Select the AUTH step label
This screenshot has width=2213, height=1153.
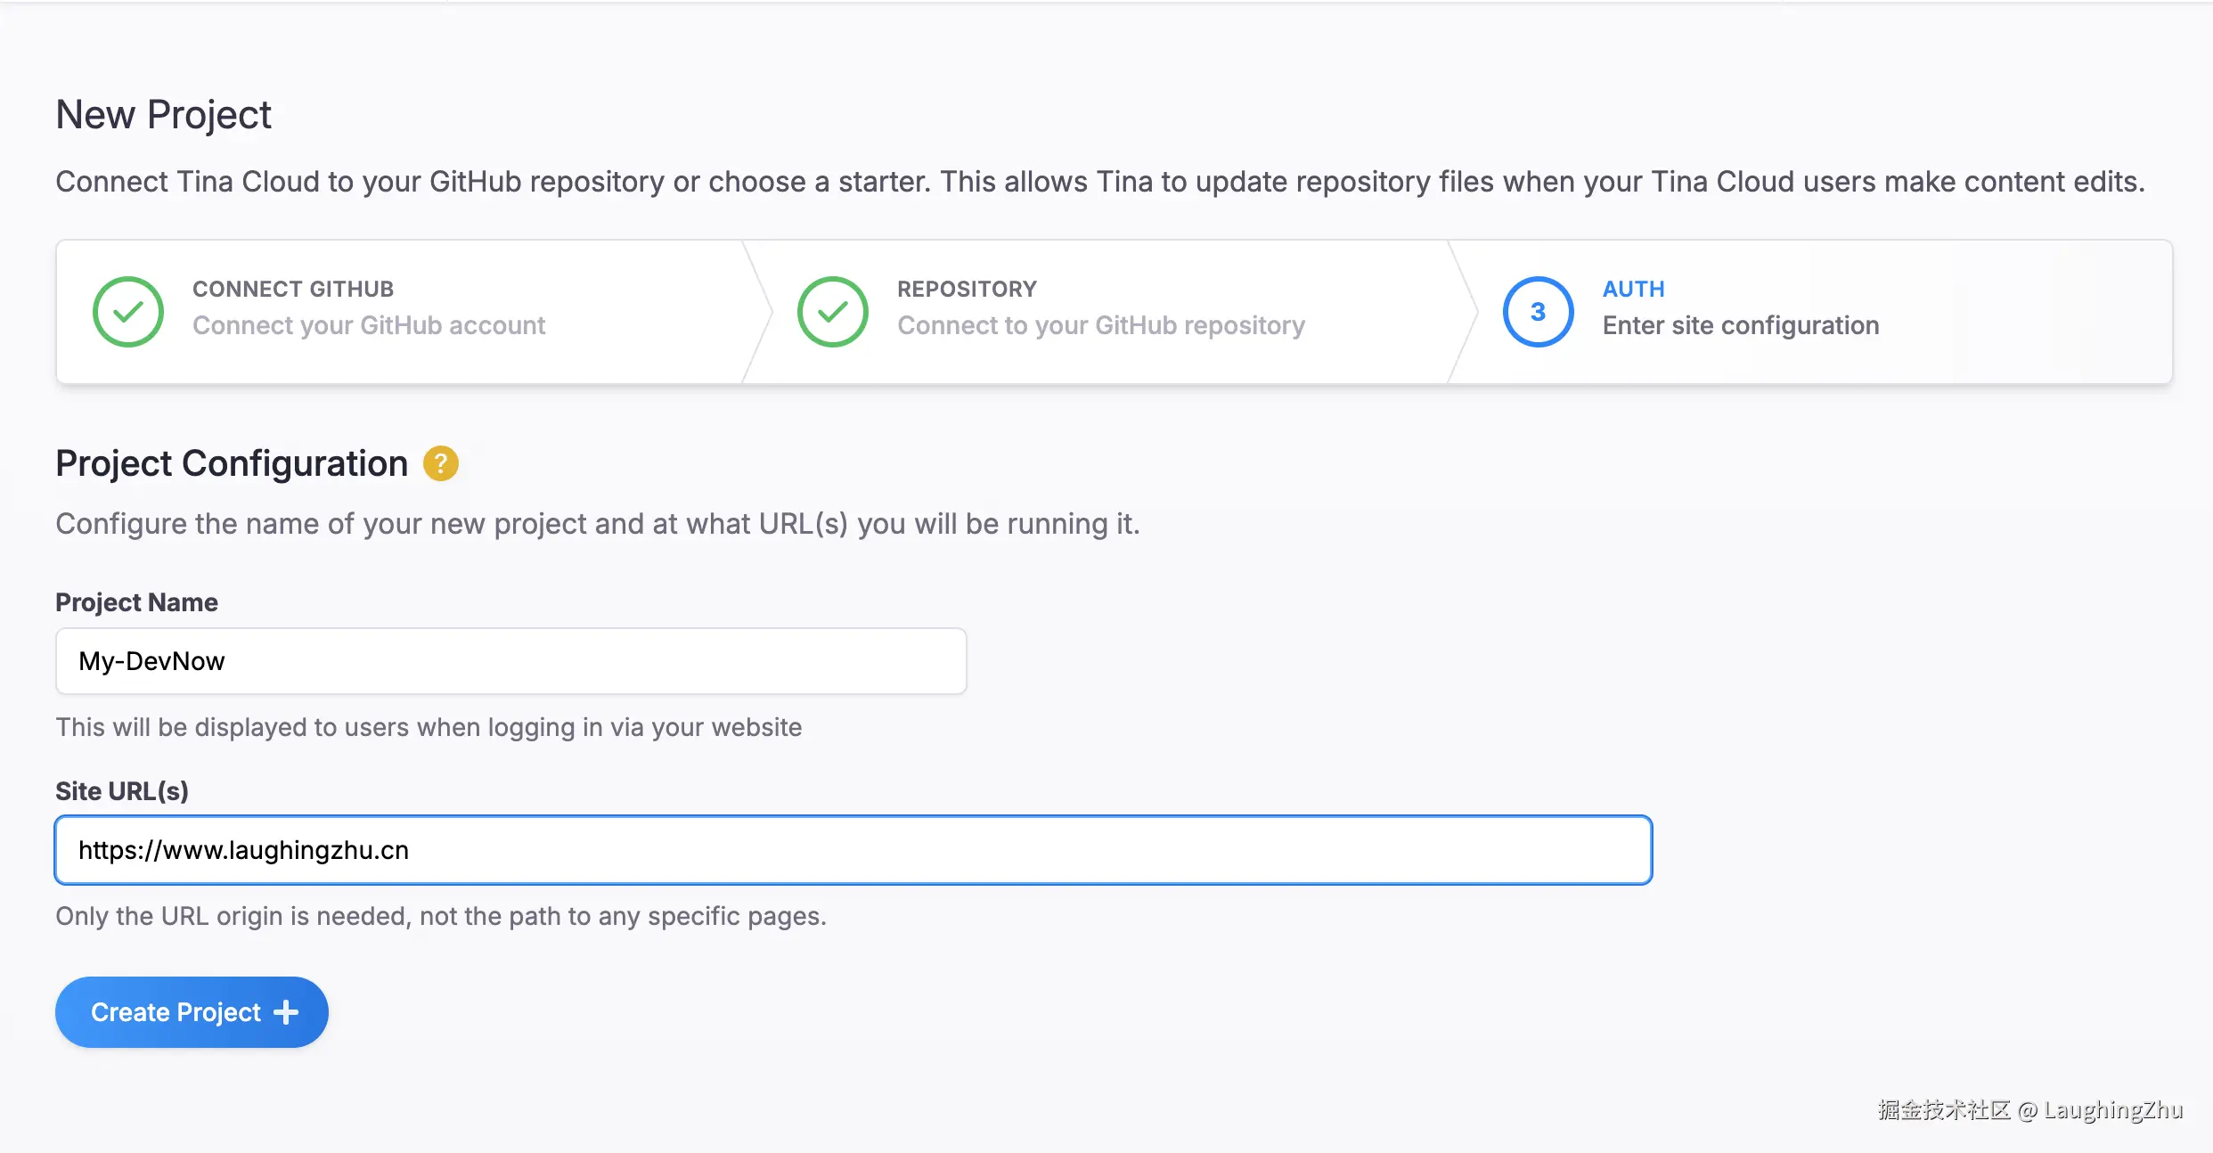click(x=1633, y=289)
